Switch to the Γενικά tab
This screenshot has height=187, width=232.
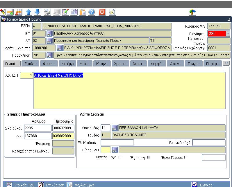(x=12, y=64)
